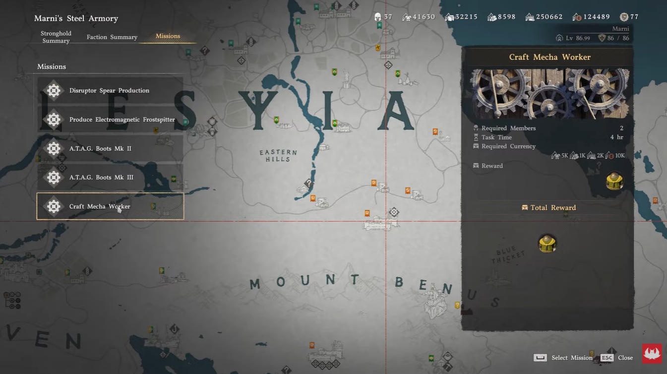Click the question mark marker near Eastern Hills

pos(308,184)
